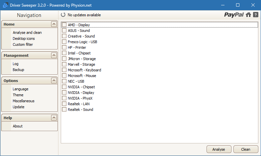Tick the NVIDIA - PhysX checkbox
261x156 pixels.
click(x=64, y=98)
